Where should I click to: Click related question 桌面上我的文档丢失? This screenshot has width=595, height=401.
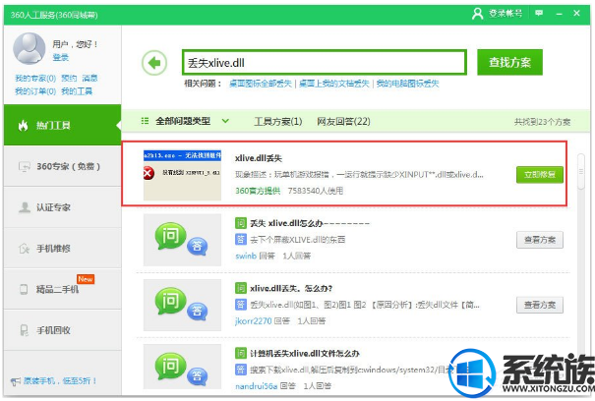(x=334, y=84)
